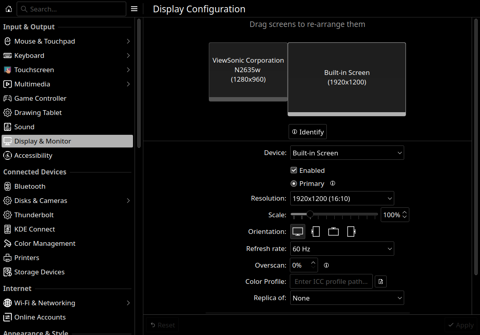Image resolution: width=480 pixels, height=335 pixels.
Task: Select the Primary radio button
Action: click(x=294, y=184)
